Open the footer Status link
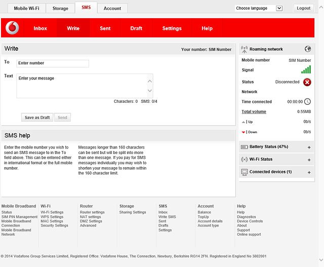The width and height of the screenshot is (324, 267). click(x=7, y=212)
